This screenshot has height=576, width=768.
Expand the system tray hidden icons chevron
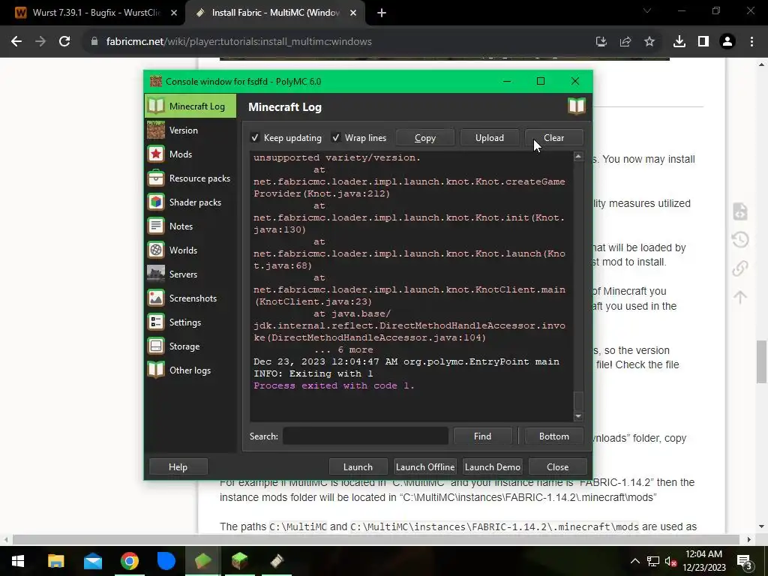click(x=634, y=561)
